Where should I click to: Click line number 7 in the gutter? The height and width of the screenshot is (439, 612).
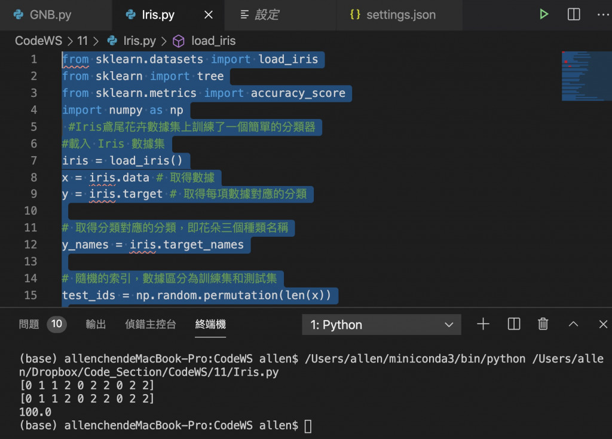34,160
